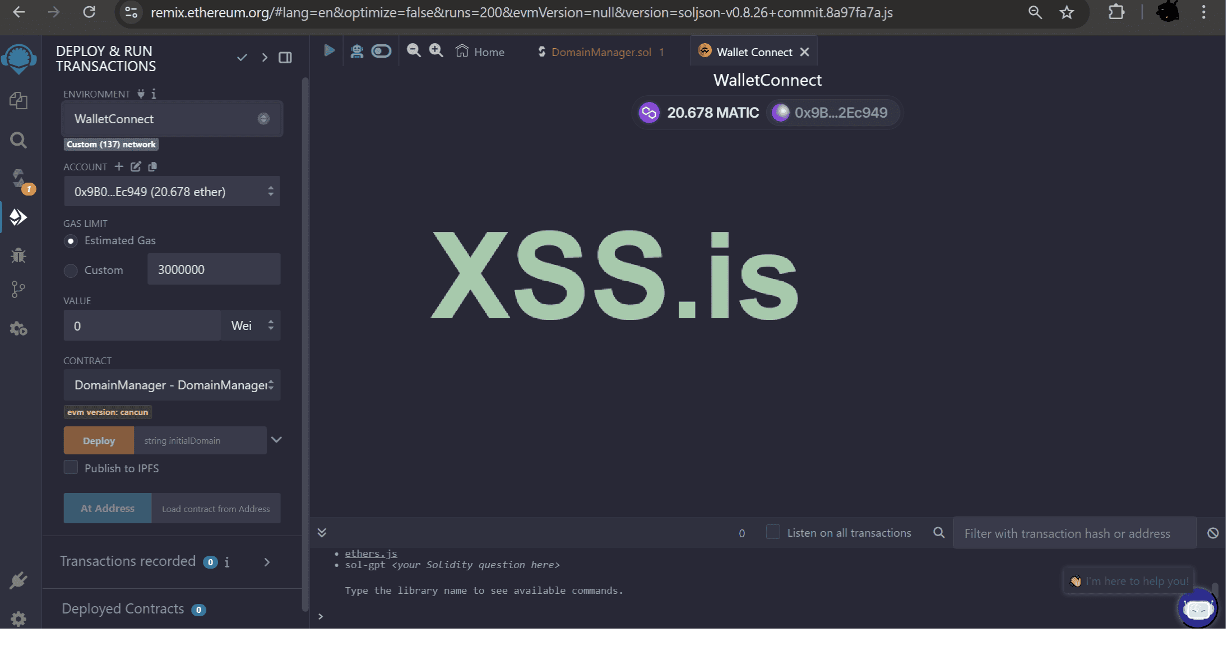1228x665 pixels.
Task: Select the Estimated Gas radio button
Action: click(x=71, y=241)
